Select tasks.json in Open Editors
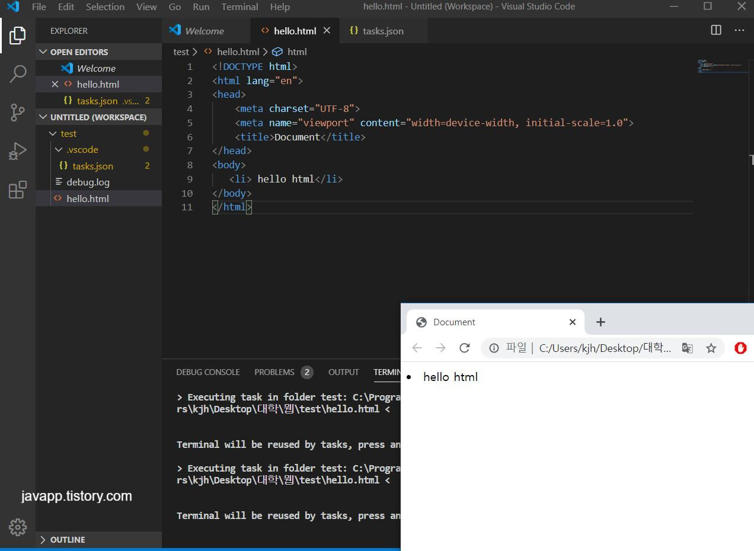Viewport: 754px width, 551px height. click(x=98, y=101)
